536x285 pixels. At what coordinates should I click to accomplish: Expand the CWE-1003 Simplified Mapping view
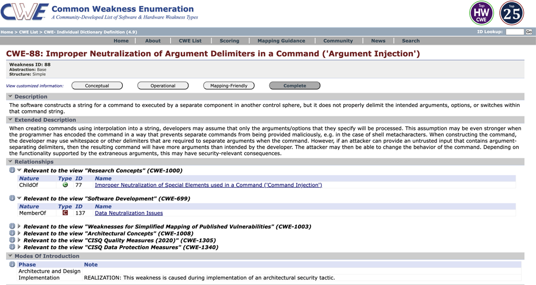click(19, 226)
